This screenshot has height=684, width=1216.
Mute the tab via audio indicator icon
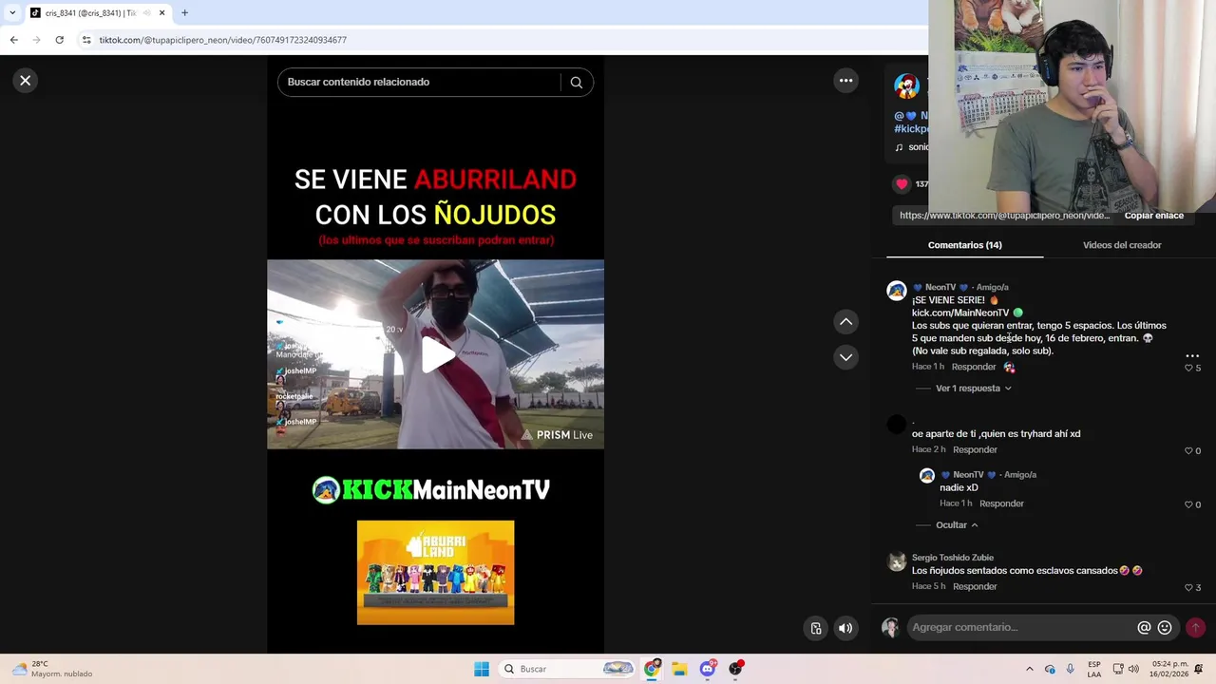[147, 13]
